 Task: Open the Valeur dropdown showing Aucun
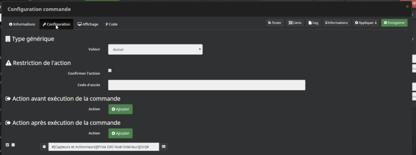(x=155, y=50)
